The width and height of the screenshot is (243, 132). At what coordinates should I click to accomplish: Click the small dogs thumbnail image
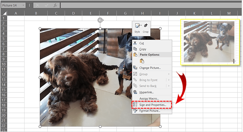[x=209, y=42]
